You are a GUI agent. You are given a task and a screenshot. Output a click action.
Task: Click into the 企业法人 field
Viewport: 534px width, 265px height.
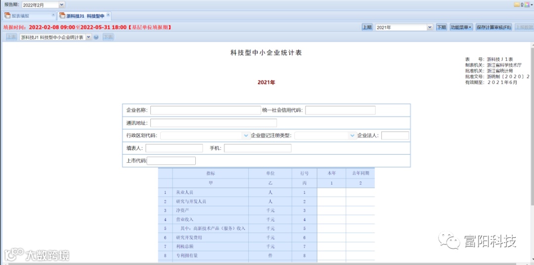pyautogui.click(x=395, y=135)
